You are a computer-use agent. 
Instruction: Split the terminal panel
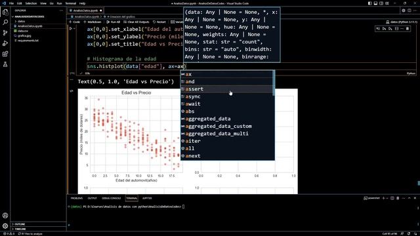[x=392, y=198]
